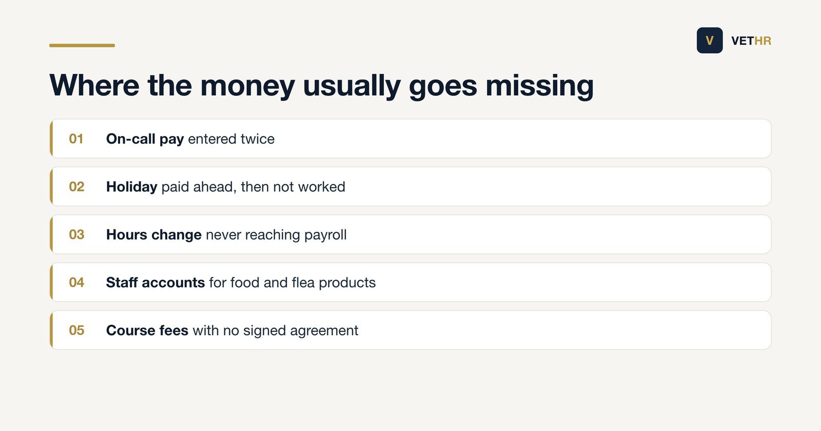Click the 'On-call pay' bold text

pos(145,139)
